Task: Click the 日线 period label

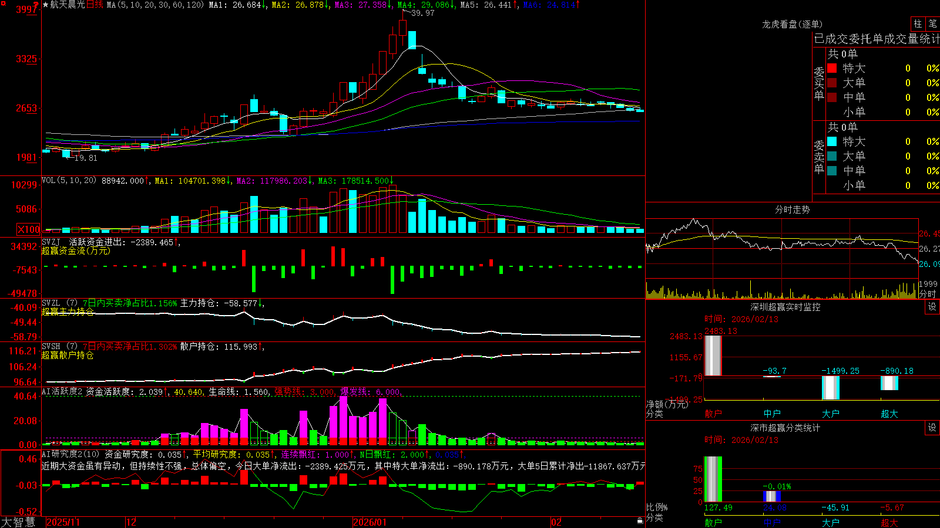Action: [x=95, y=5]
